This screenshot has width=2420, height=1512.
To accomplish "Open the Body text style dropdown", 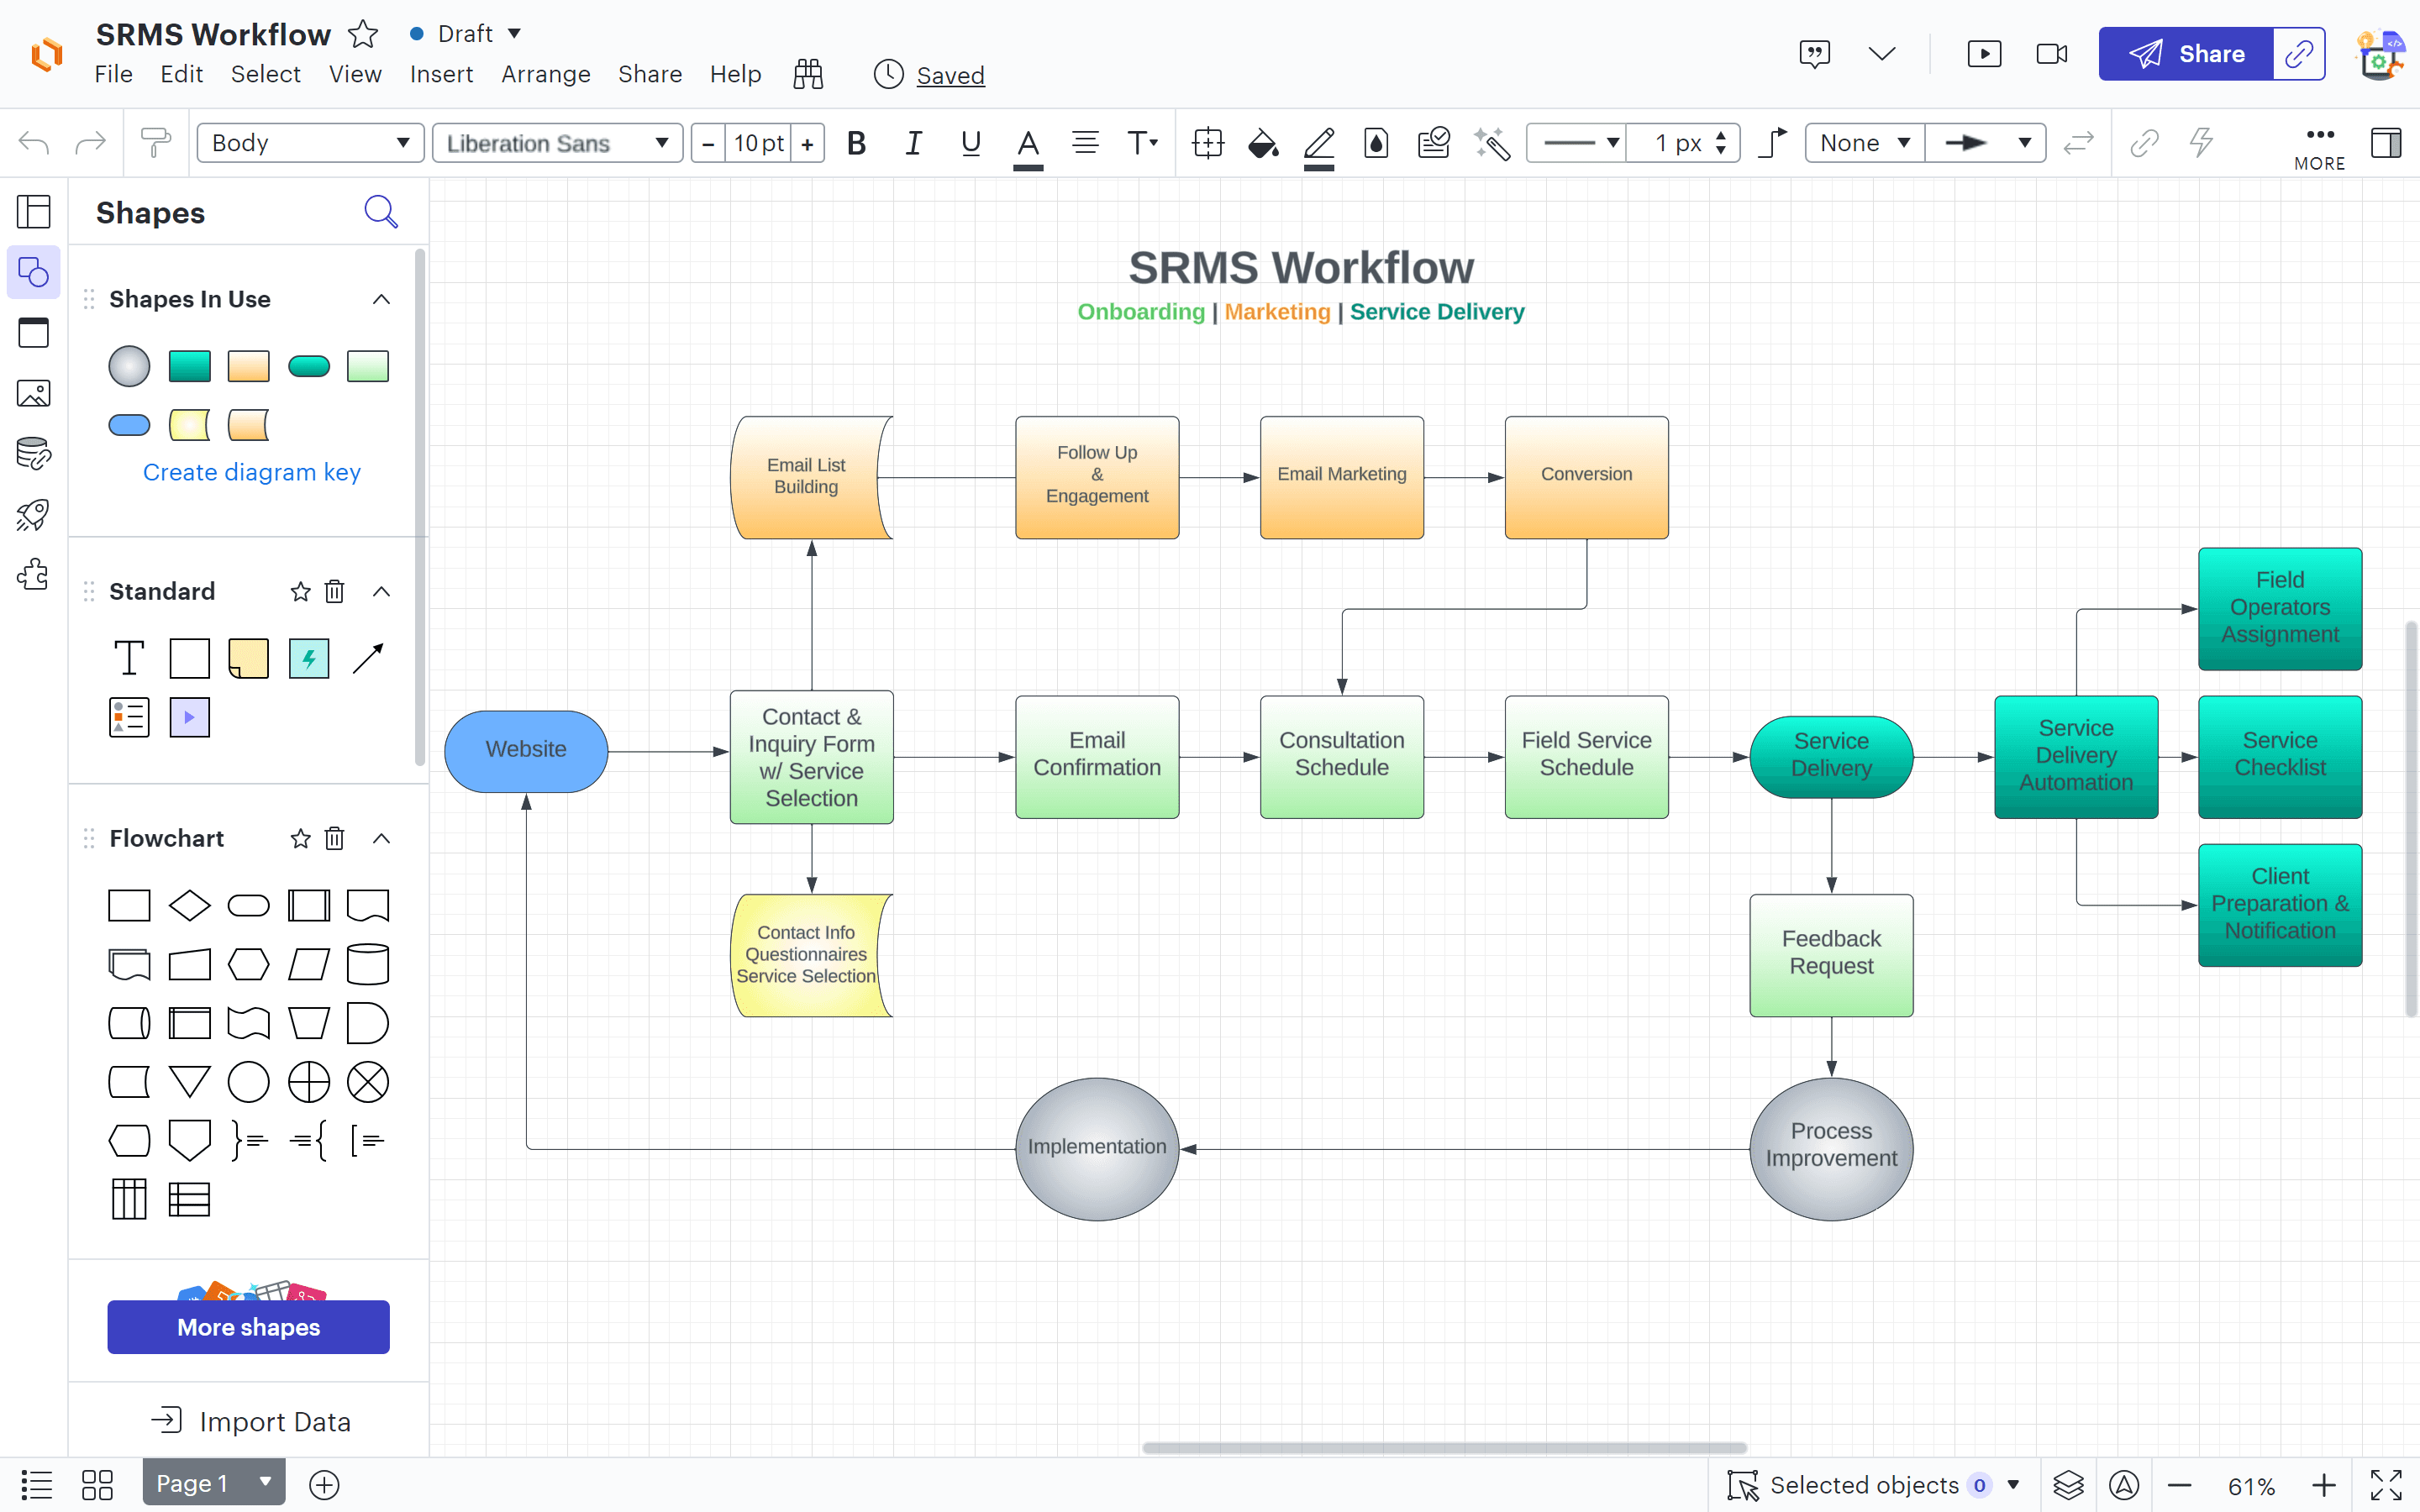I will point(311,143).
